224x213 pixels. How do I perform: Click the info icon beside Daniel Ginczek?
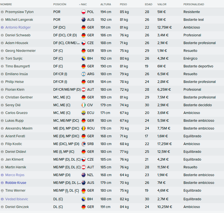click(x=2, y=207)
